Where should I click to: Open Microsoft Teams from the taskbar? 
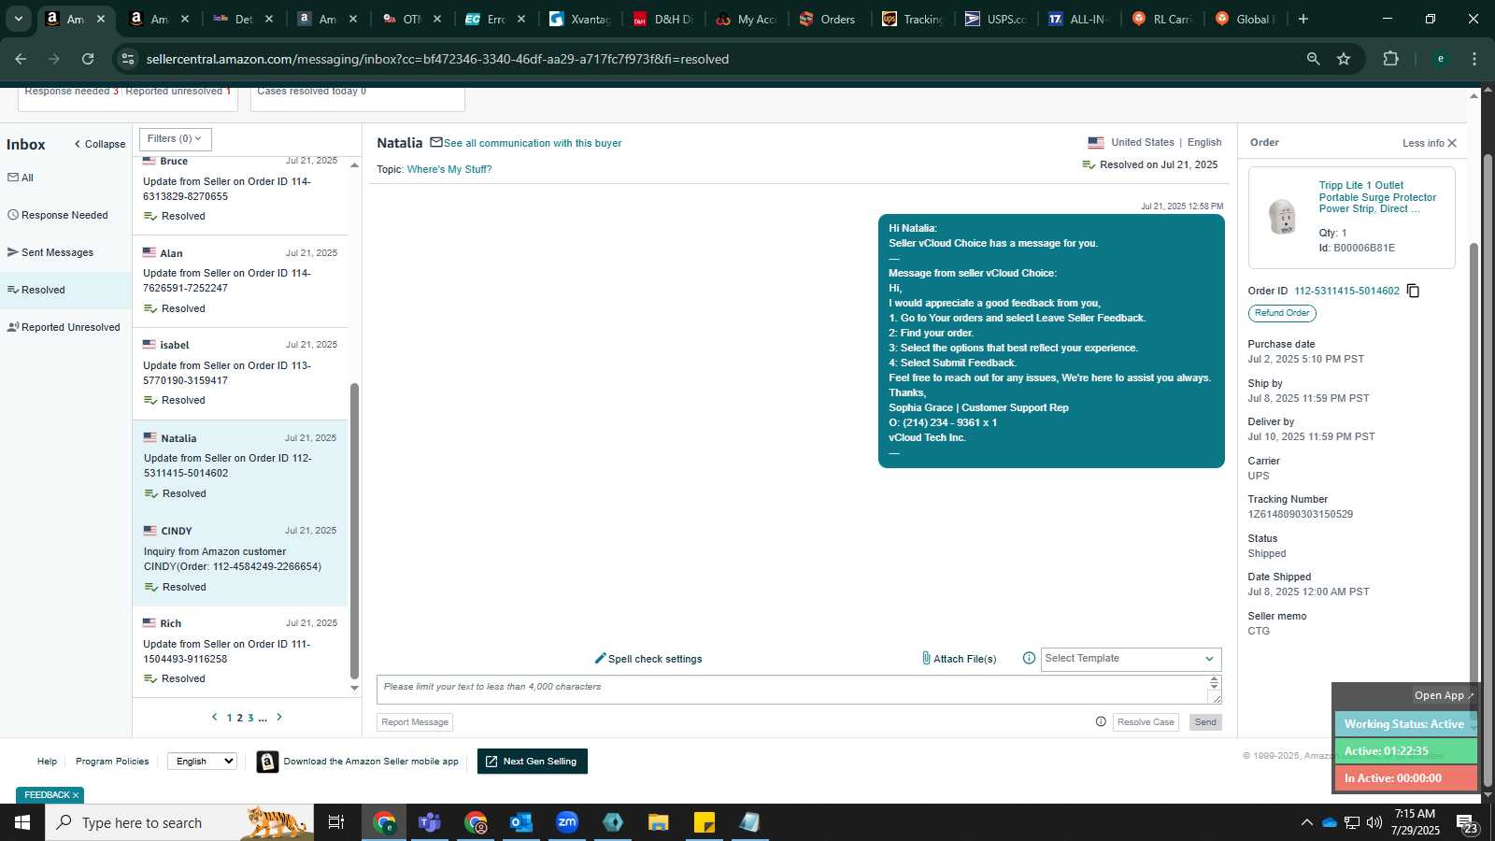tap(430, 822)
